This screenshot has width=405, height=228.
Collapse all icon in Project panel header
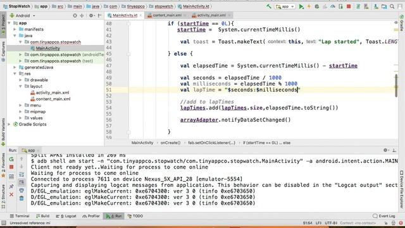pos(82,15)
